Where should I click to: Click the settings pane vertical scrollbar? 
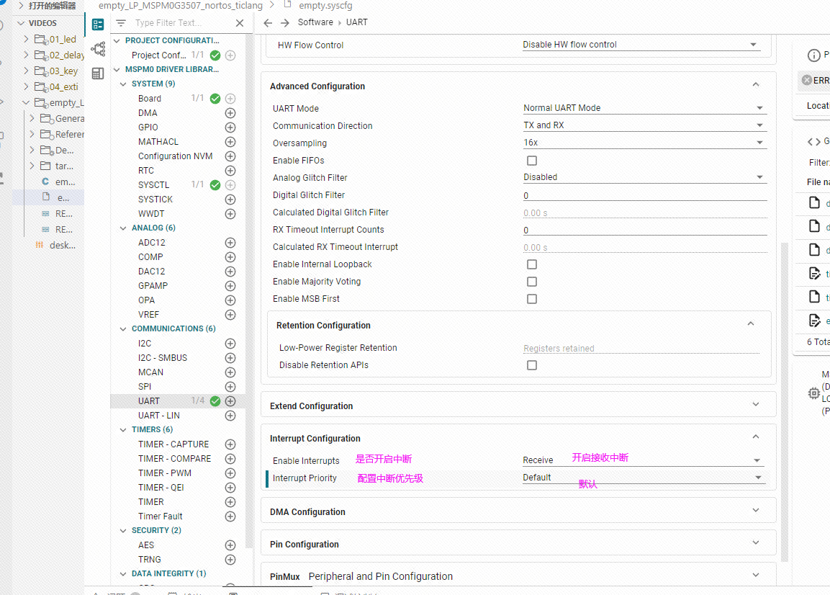coord(785,402)
